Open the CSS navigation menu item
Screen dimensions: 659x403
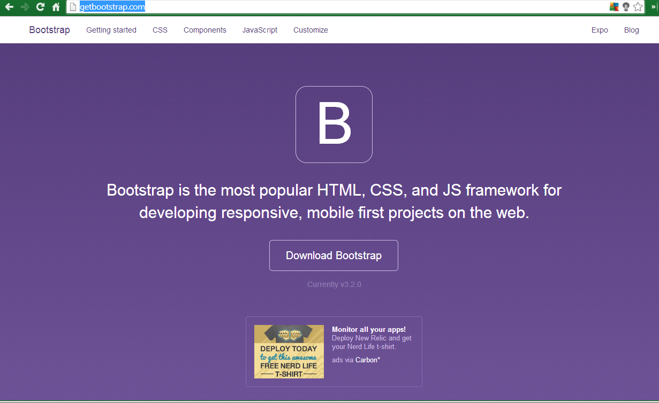coord(160,30)
